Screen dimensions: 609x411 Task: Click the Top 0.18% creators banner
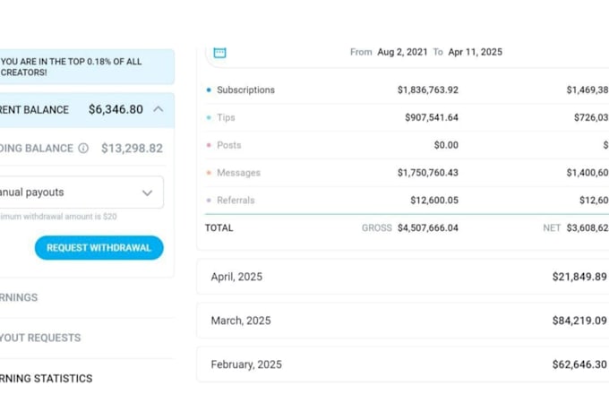point(87,67)
